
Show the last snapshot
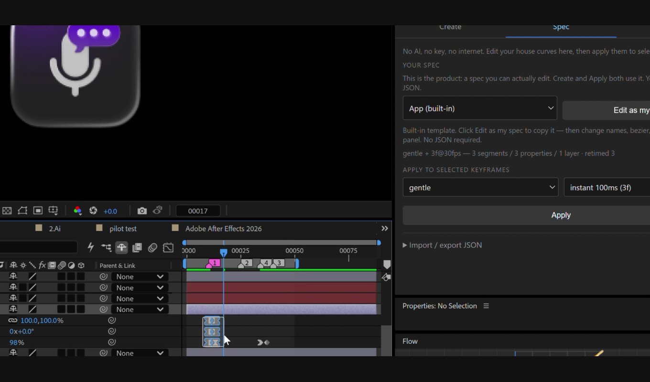(x=157, y=211)
